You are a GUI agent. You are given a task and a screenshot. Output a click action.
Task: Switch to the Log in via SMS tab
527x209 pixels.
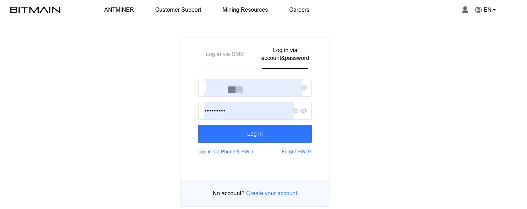225,54
